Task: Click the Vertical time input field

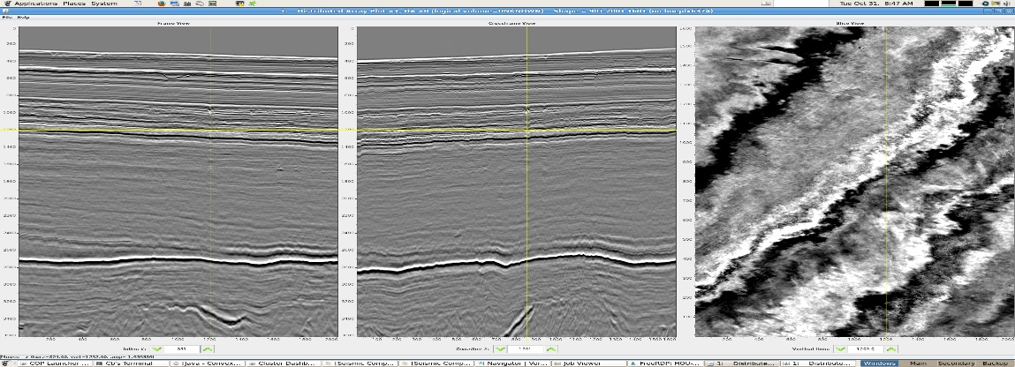Action: point(866,348)
